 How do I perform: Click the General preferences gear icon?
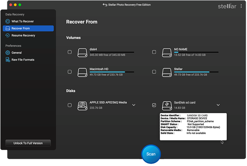pos(8,53)
